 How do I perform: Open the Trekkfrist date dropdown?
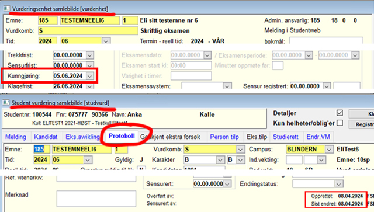[x=89, y=55]
